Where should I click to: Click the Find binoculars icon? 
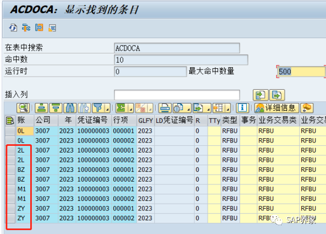point(70,108)
